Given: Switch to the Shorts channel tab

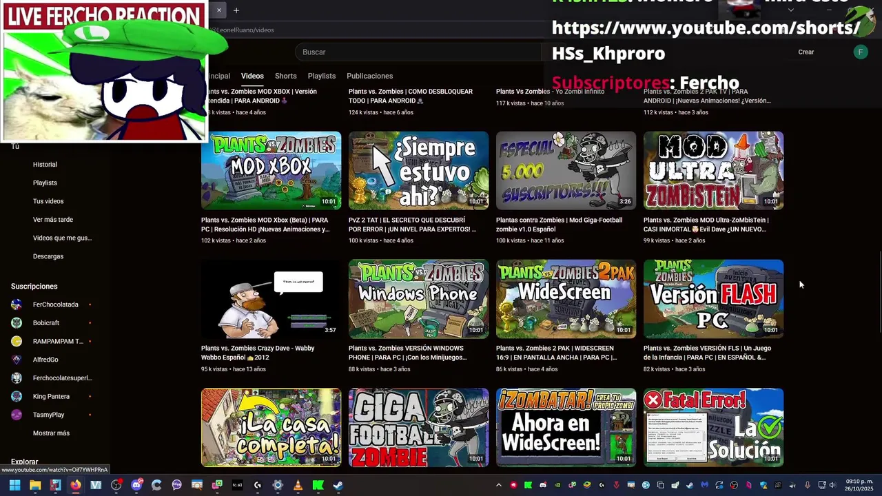Looking at the screenshot, I should (x=285, y=76).
